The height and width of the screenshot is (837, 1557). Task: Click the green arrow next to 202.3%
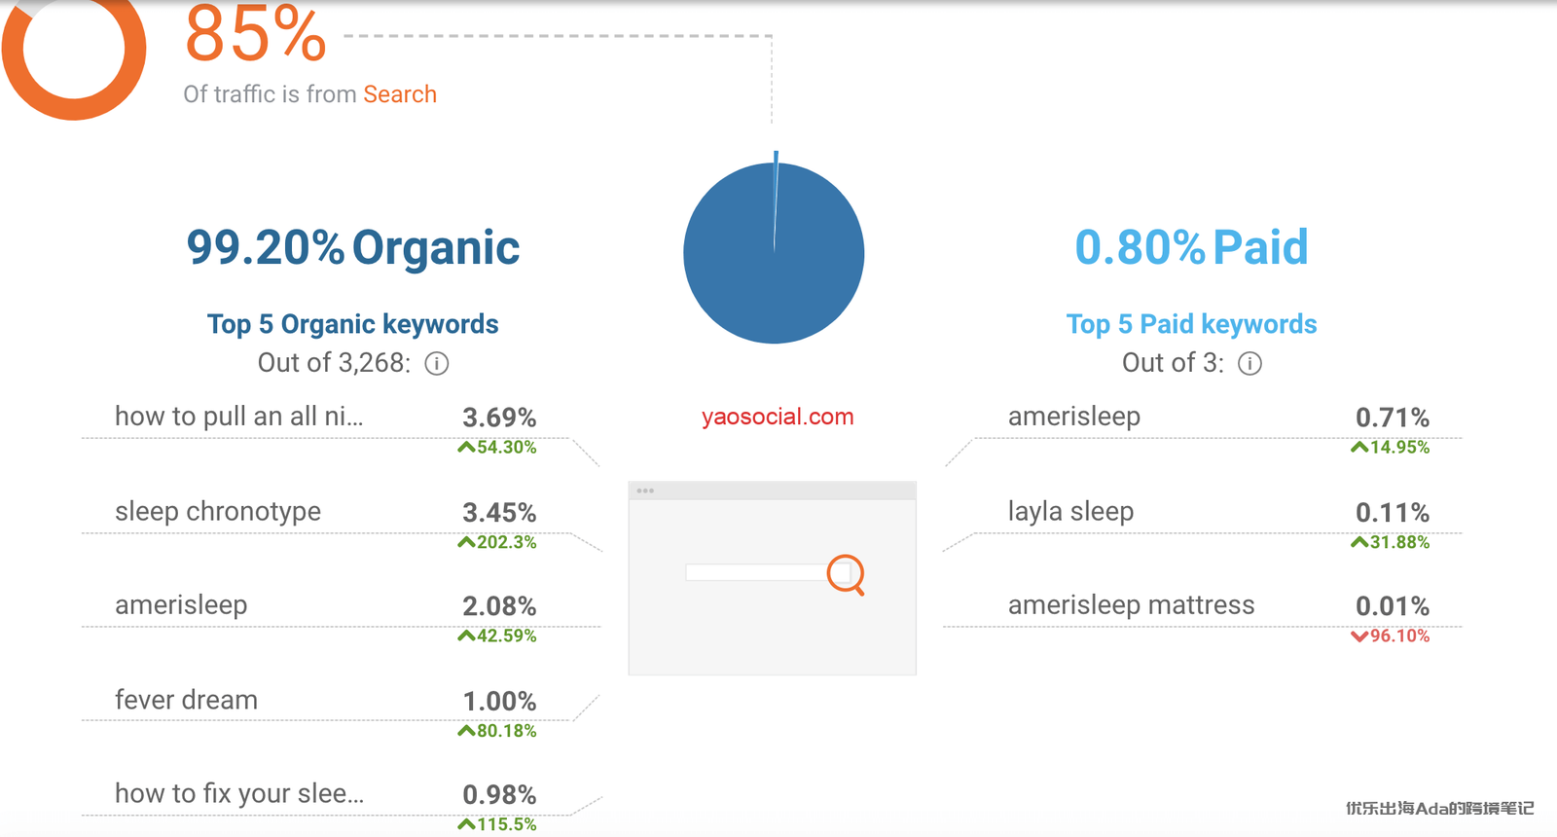point(466,542)
